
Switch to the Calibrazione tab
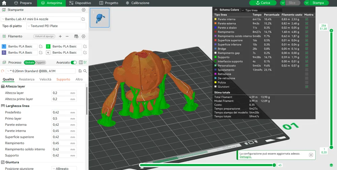(x=137, y=3)
